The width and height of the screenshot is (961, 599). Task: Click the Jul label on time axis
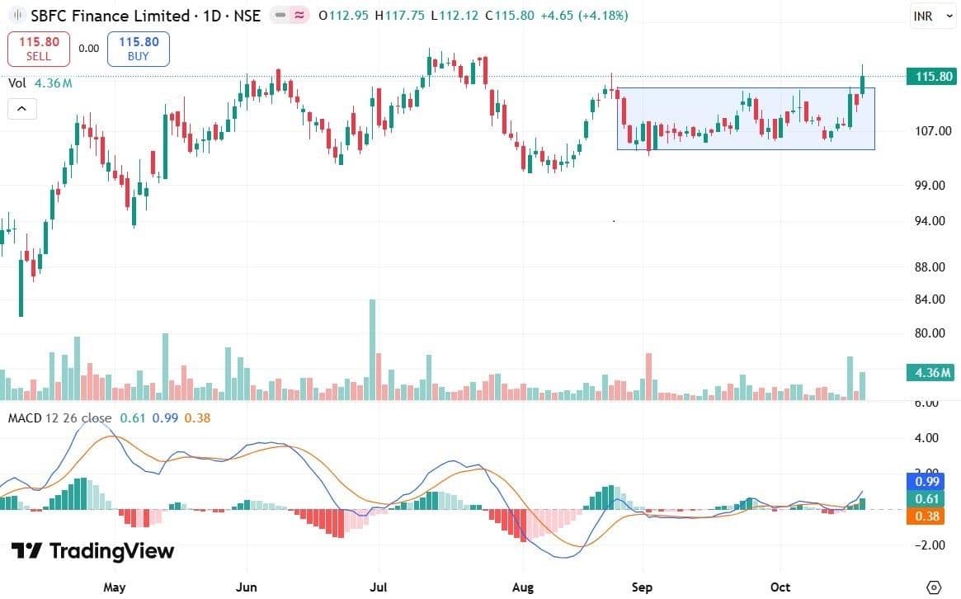(x=379, y=587)
